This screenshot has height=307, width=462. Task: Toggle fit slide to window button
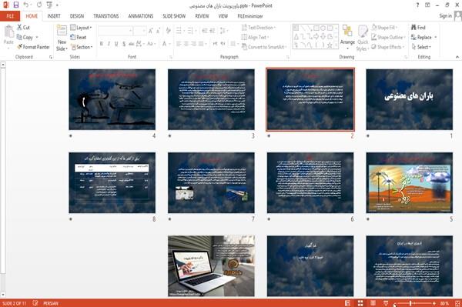457,303
